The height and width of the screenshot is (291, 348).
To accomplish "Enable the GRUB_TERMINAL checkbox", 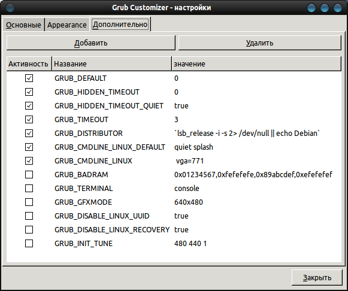I will pos(29,188).
